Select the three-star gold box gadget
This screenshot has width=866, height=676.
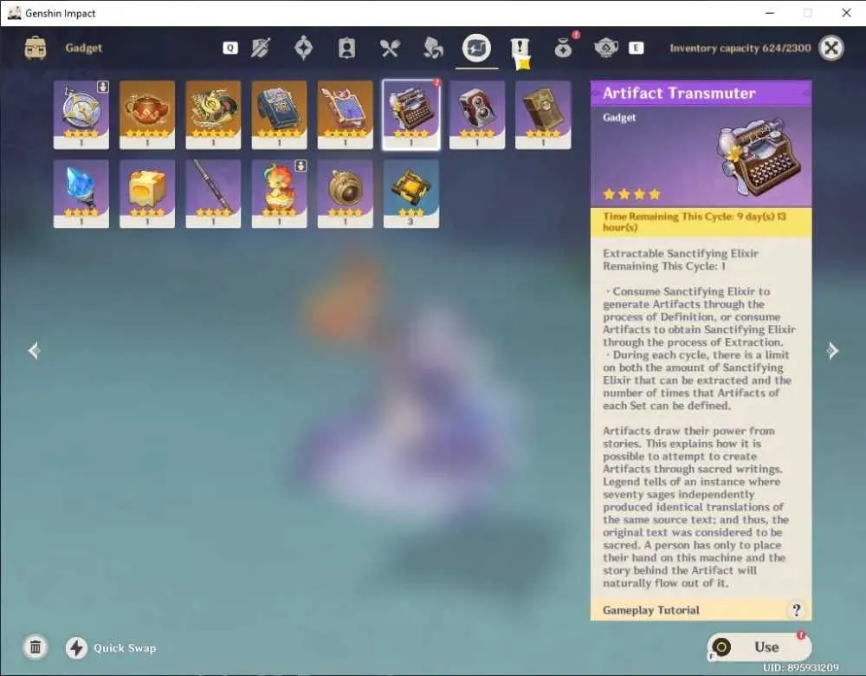(411, 193)
